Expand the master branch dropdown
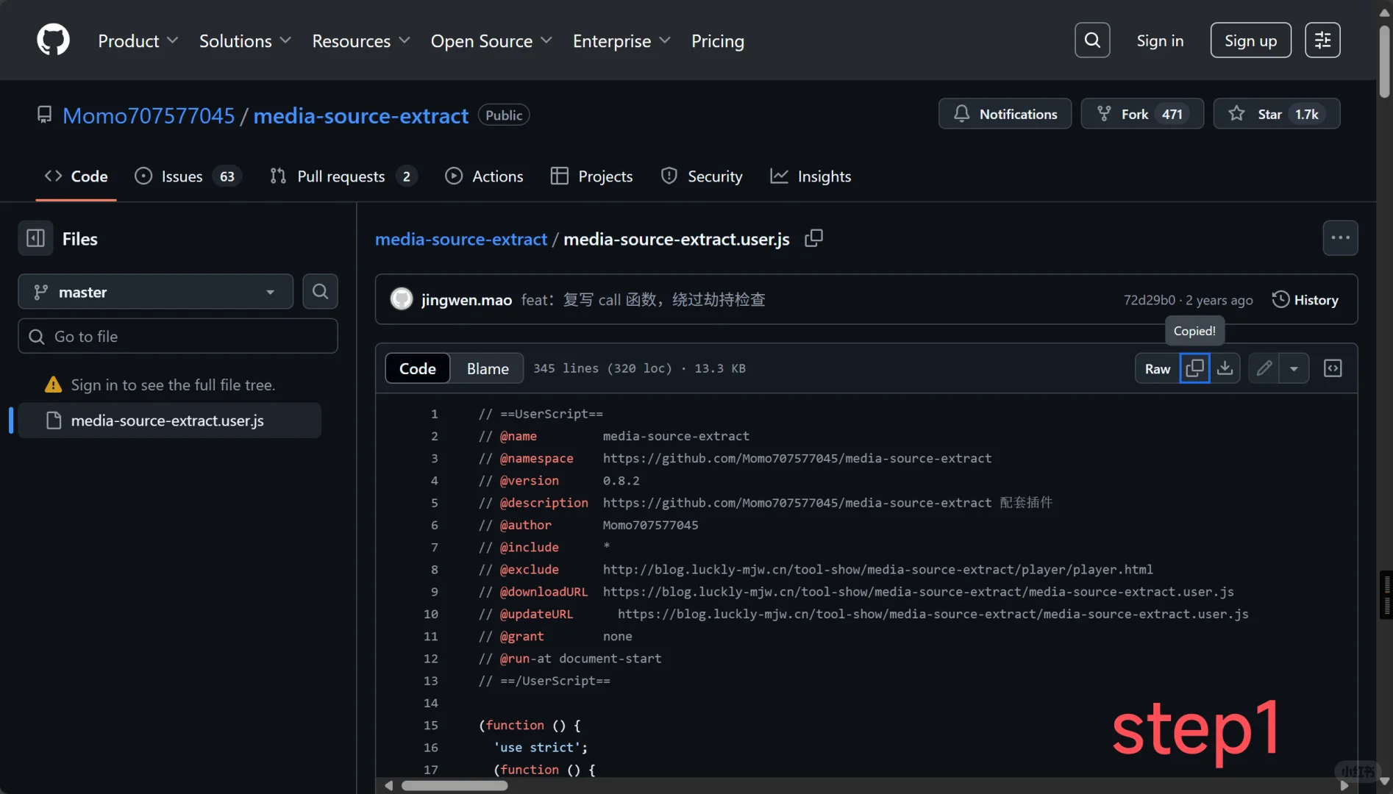This screenshot has height=794, width=1393. 155,292
